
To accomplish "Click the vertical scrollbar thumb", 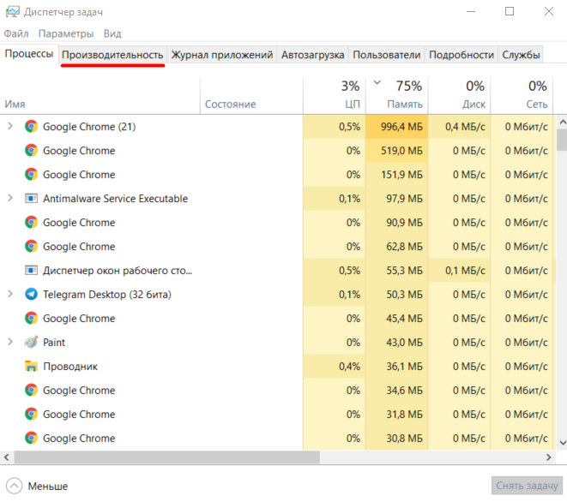I will pos(563,140).
